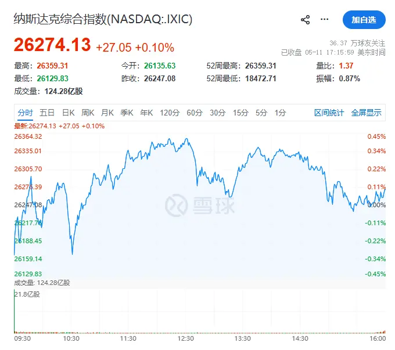This screenshot has height=350, width=395.
Task: Open 区间统计 range statistics
Action: pyautogui.click(x=329, y=113)
